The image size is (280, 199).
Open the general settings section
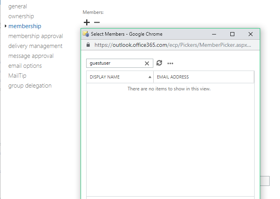pos(17,6)
